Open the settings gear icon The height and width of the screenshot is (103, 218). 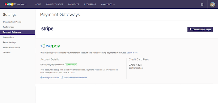pyautogui.click(x=202, y=4)
